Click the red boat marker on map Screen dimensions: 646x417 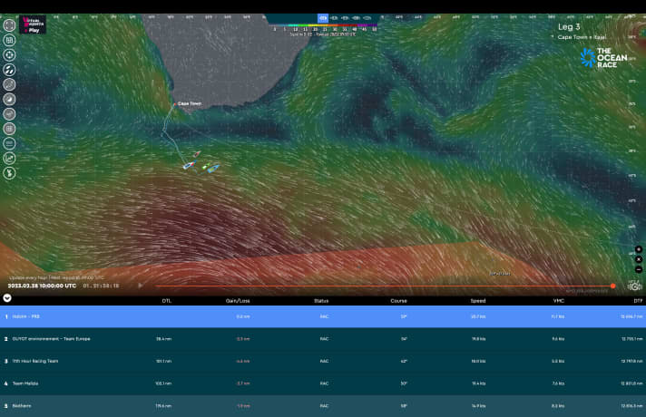[x=198, y=154]
